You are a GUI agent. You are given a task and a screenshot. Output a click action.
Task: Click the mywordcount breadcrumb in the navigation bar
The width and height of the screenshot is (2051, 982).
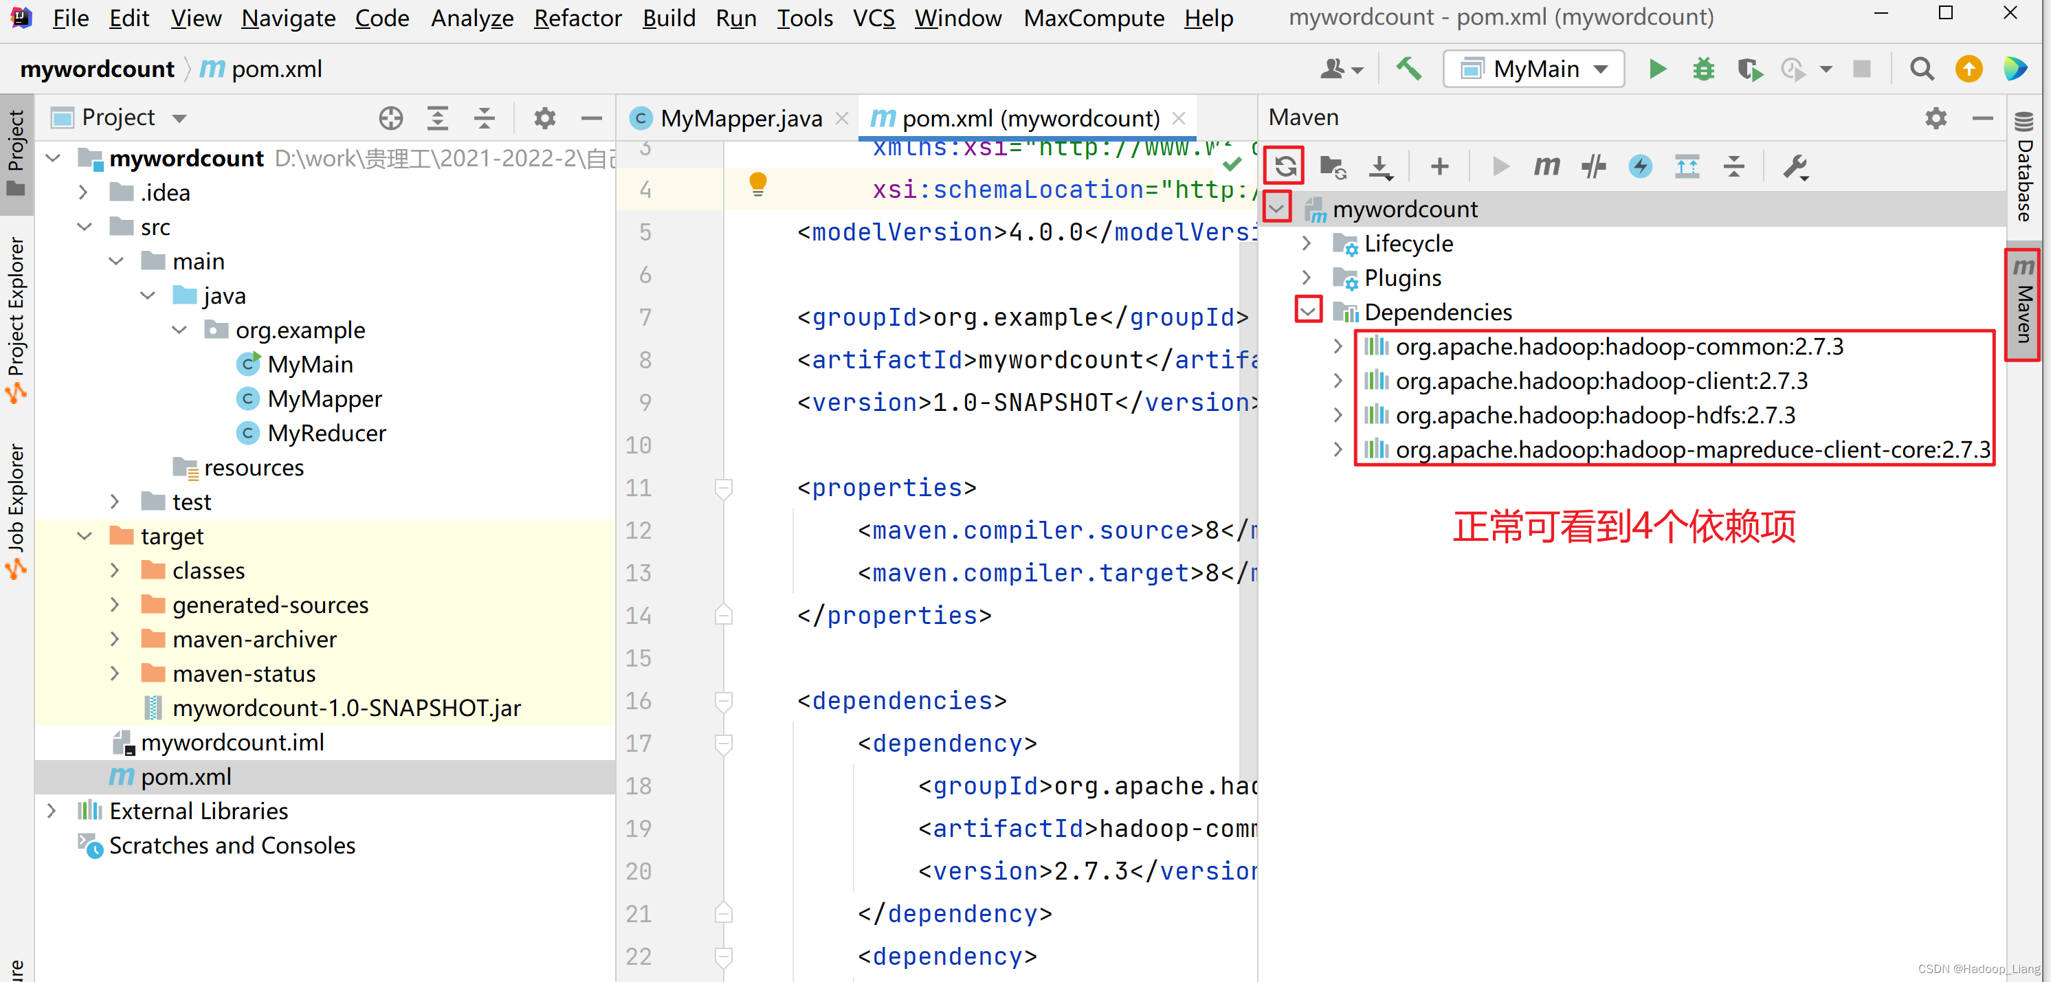[96, 69]
